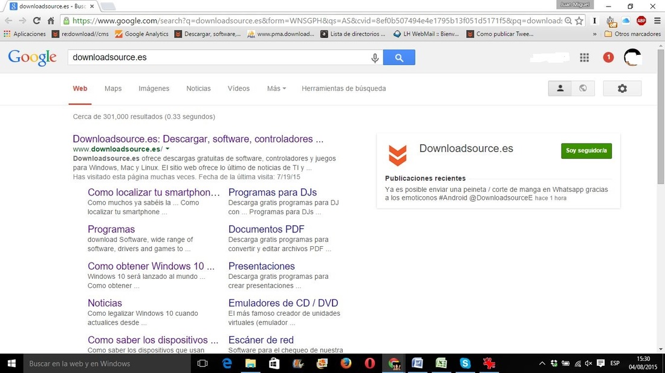665x373 pixels.
Task: Switch to the Vídeos tab
Action: pos(238,89)
